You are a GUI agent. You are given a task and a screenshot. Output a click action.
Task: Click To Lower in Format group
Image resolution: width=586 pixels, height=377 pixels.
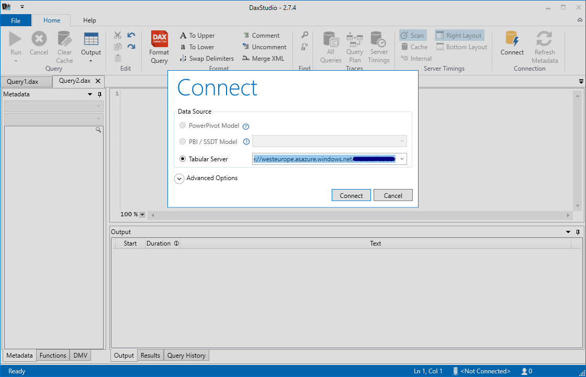[x=197, y=47]
